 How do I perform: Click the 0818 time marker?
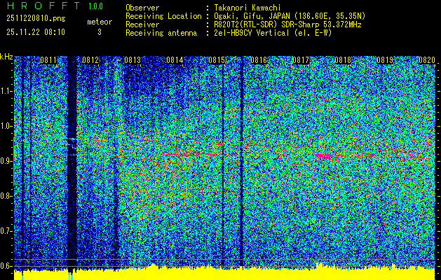pos(343,60)
